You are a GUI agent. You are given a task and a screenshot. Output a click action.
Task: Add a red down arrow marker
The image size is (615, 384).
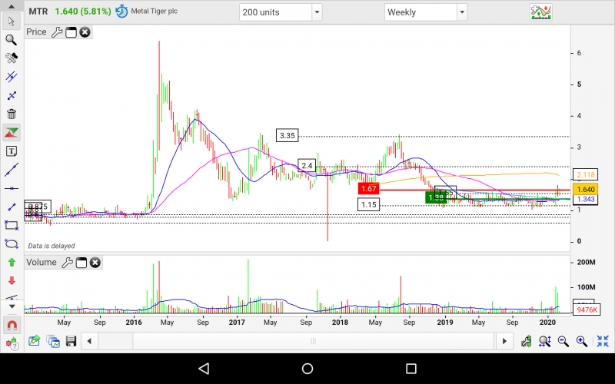(12, 280)
